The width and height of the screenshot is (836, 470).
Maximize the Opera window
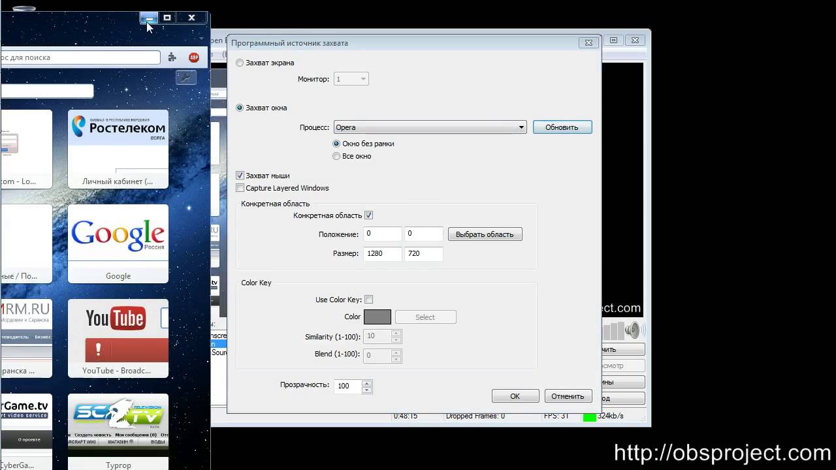click(167, 18)
